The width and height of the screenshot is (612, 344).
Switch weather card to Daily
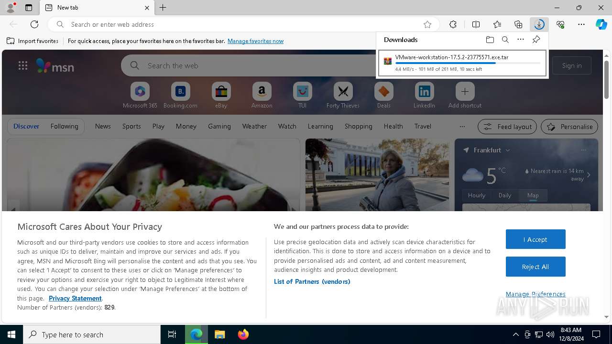click(505, 195)
